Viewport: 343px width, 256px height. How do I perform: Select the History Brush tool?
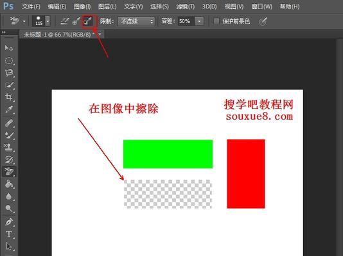pyautogui.click(x=9, y=160)
